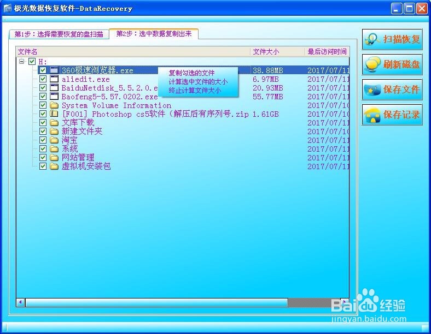This screenshot has width=431, height=334.
Task: Uncheck the 虚拟机安装包 checkbox
Action: click(43, 166)
